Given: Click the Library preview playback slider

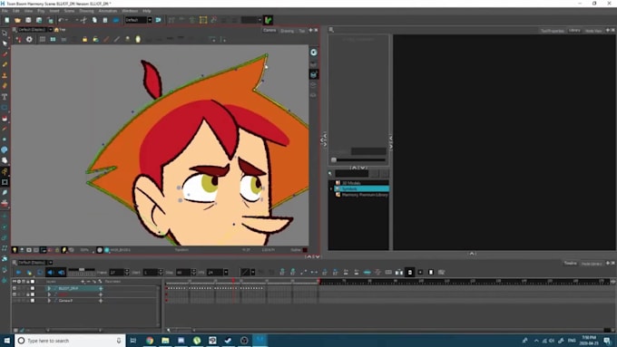Looking at the screenshot, I should (359, 160).
